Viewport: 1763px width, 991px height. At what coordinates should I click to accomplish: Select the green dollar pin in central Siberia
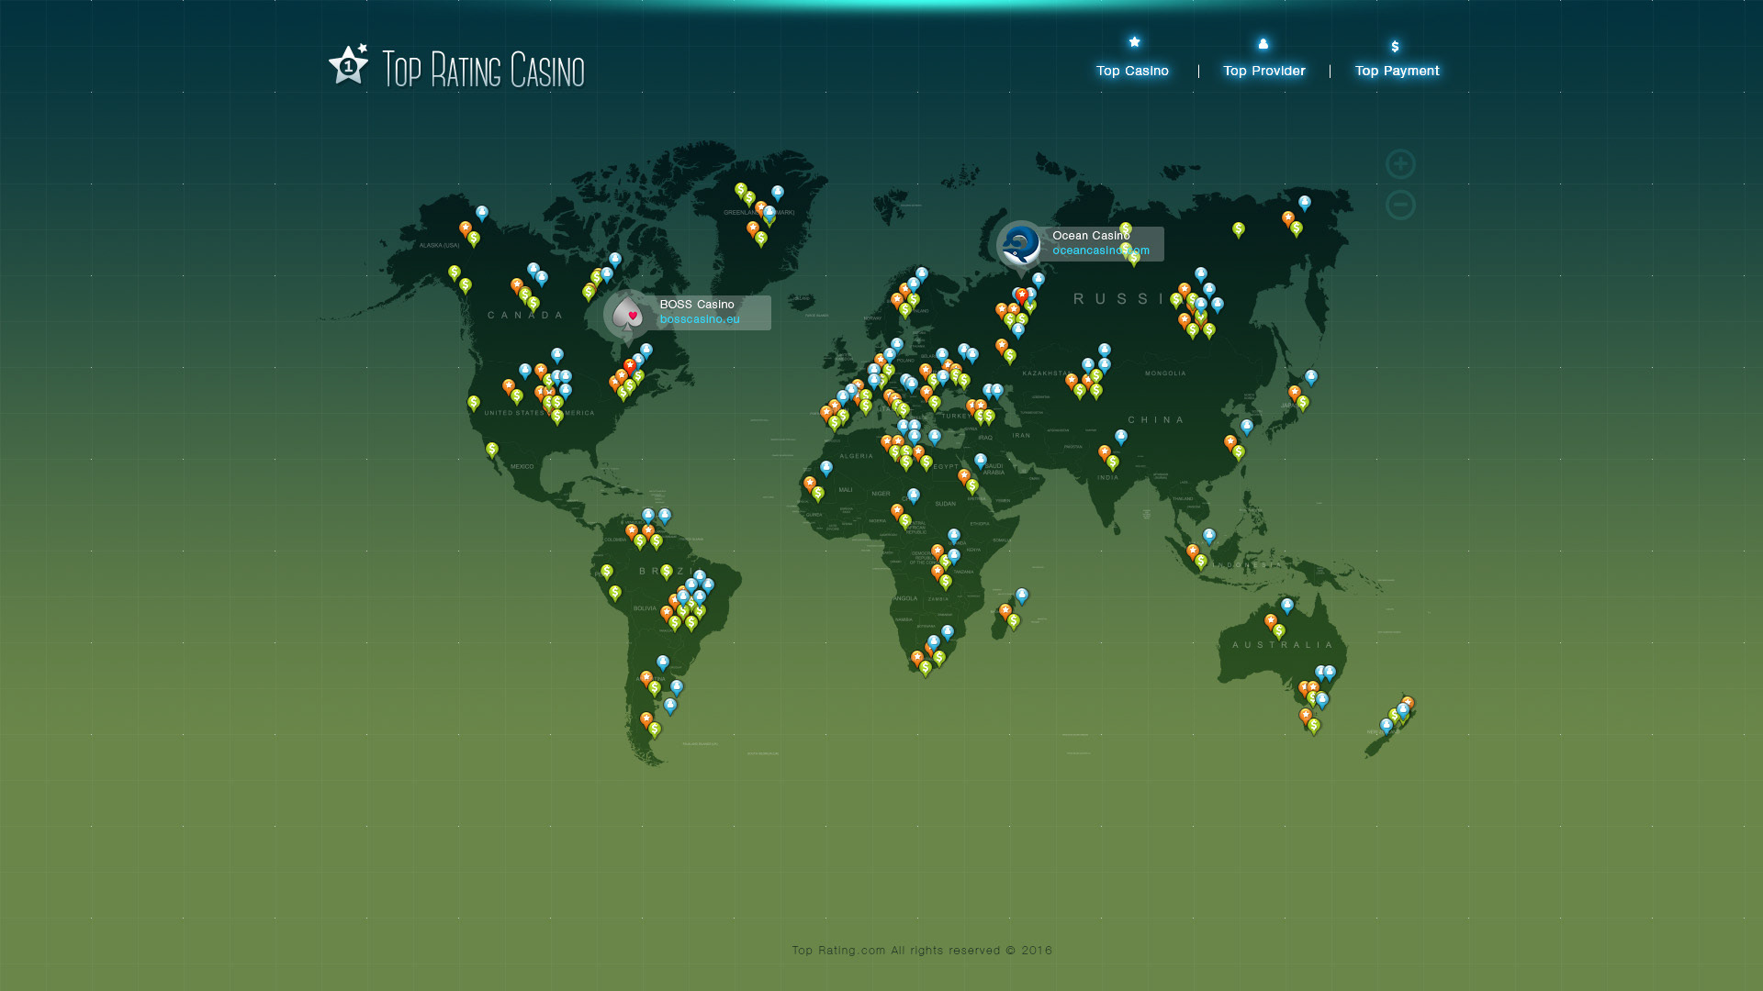pos(1239,228)
